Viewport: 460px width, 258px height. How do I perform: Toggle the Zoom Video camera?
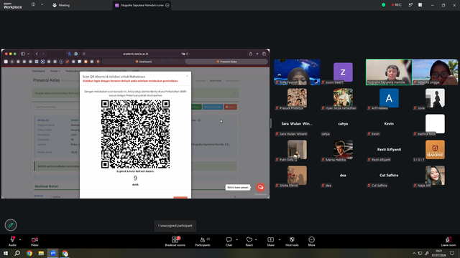pos(34,242)
